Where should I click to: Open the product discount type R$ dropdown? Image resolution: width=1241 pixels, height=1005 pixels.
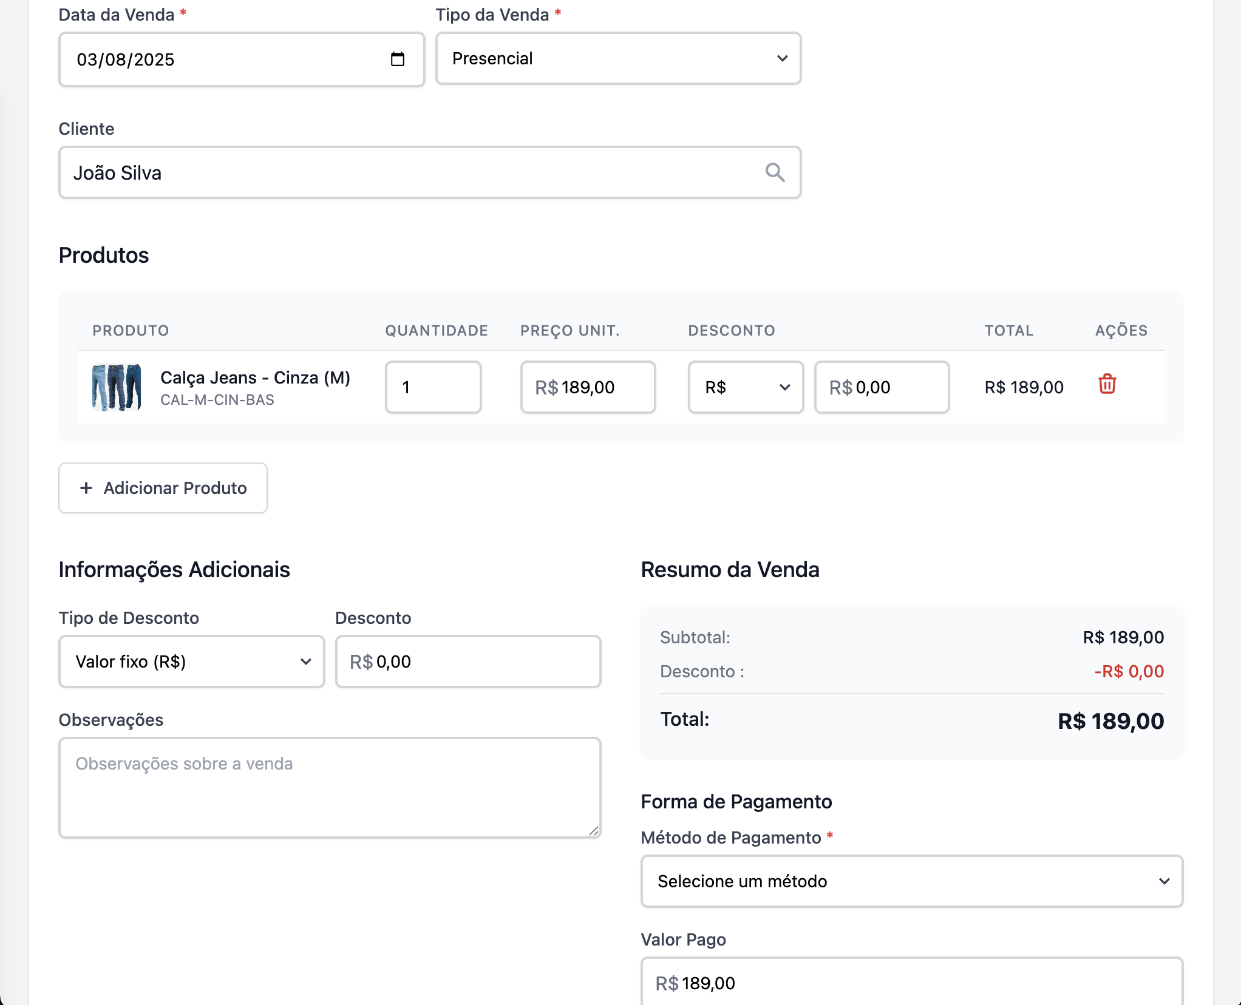point(746,387)
